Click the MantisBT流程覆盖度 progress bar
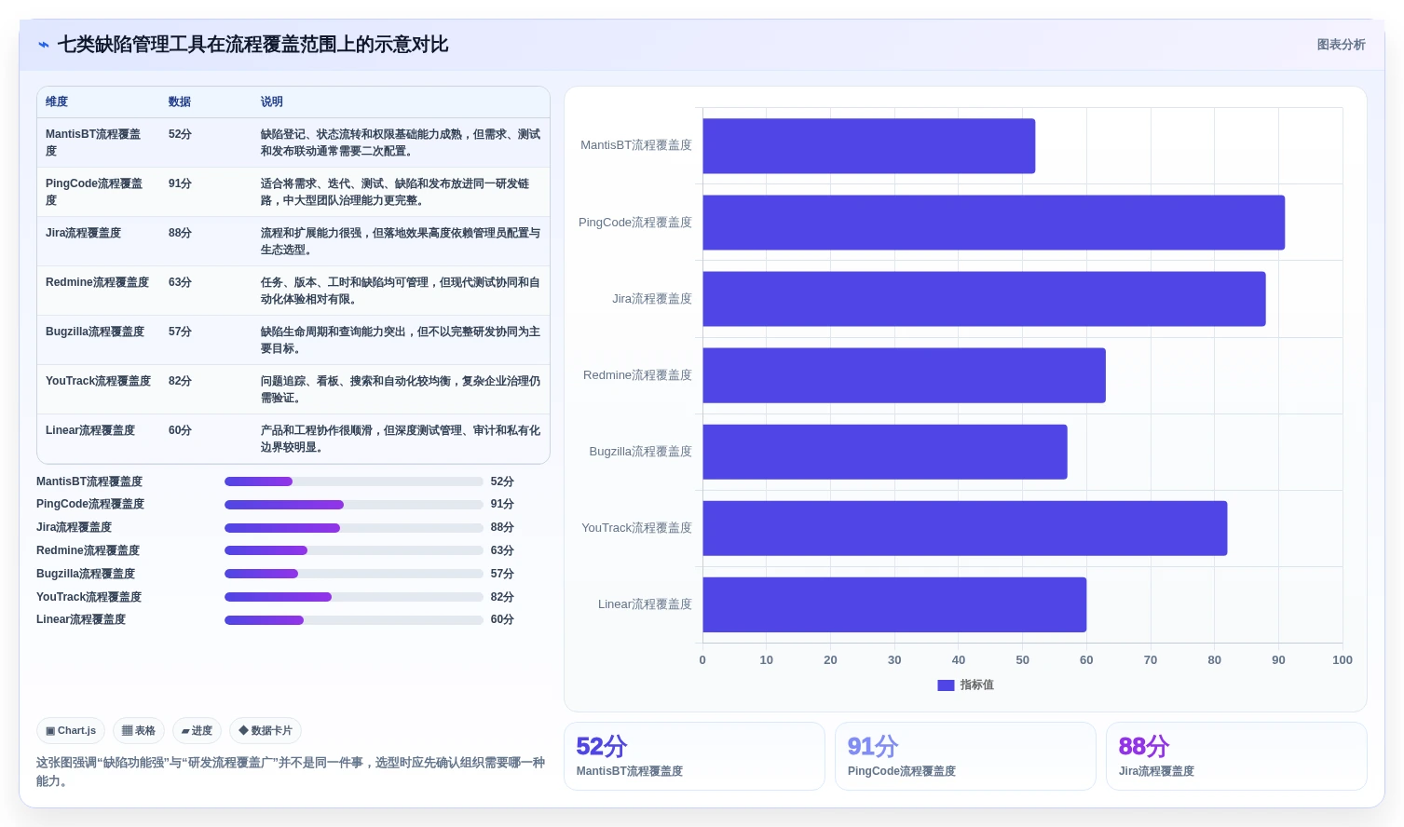The height and width of the screenshot is (827, 1404). [x=354, y=481]
